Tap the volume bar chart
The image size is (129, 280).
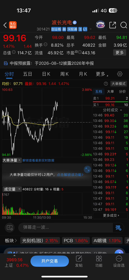click(47, 204)
